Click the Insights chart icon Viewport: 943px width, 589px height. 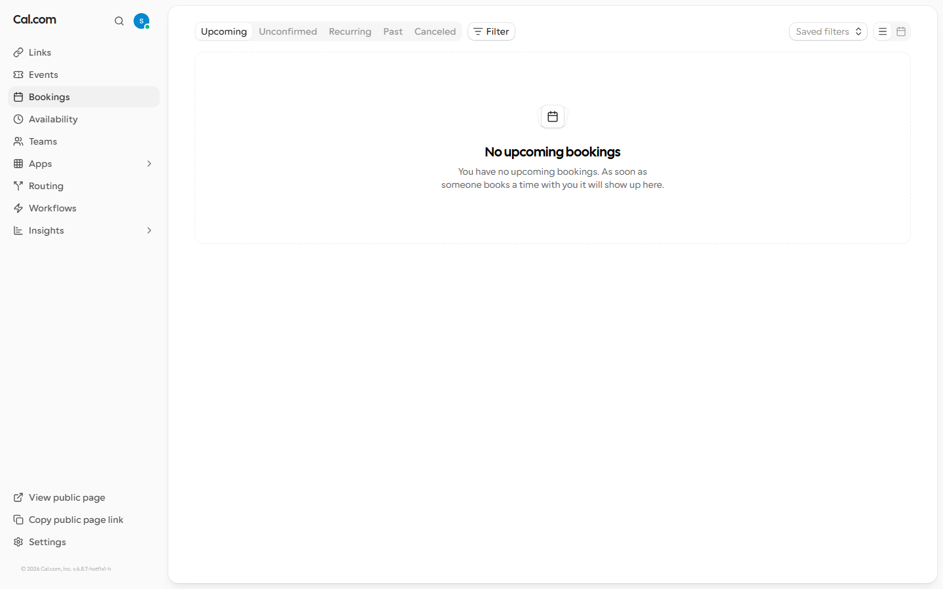pyautogui.click(x=18, y=230)
